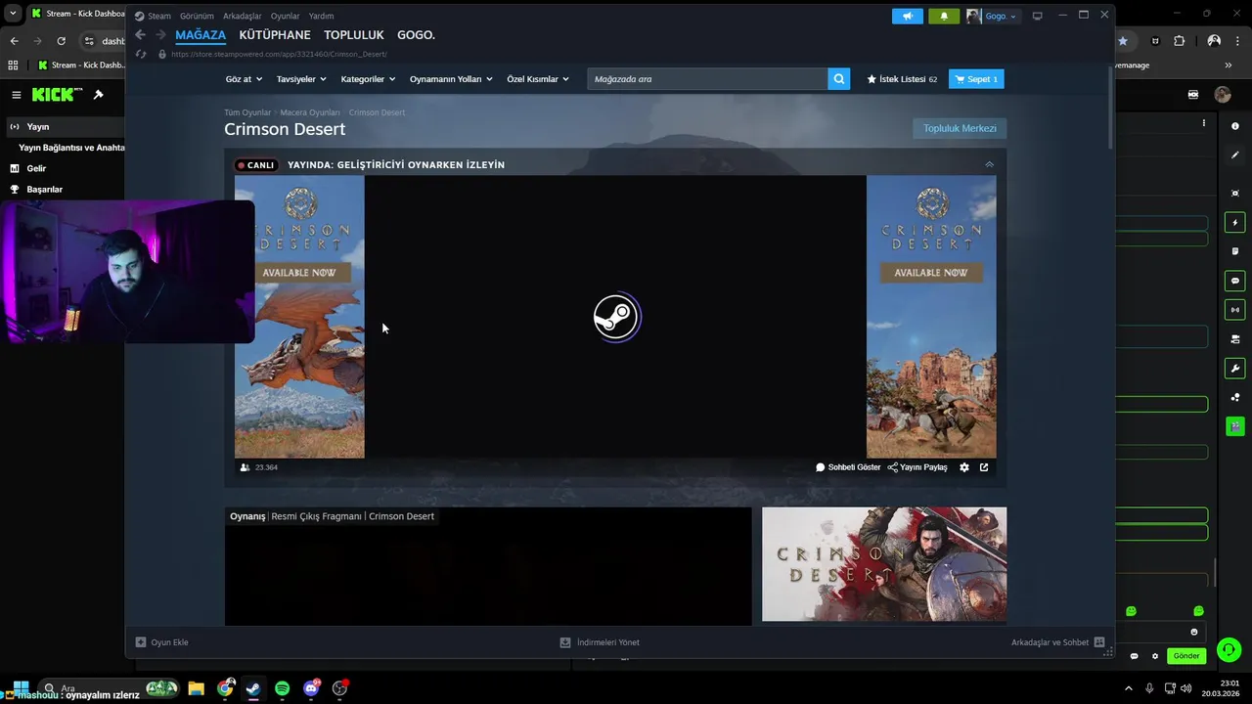The height and width of the screenshot is (704, 1252).
Task: Open Steam notifications bell
Action: point(944,16)
